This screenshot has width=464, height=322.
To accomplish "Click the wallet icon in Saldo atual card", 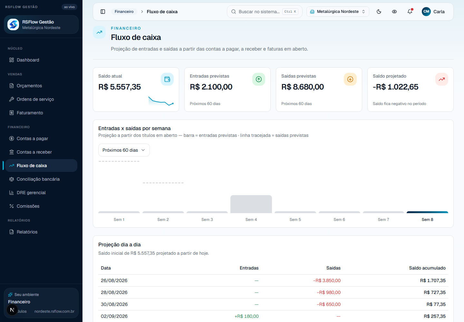I will (x=167, y=79).
